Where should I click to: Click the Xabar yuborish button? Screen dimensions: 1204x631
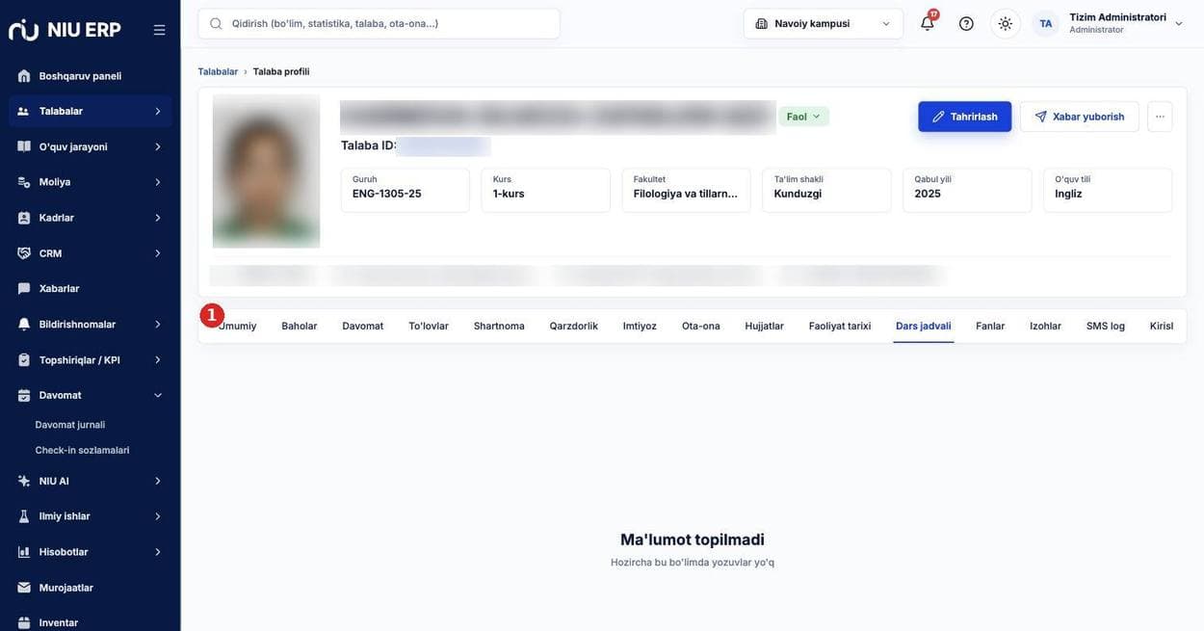coord(1080,117)
